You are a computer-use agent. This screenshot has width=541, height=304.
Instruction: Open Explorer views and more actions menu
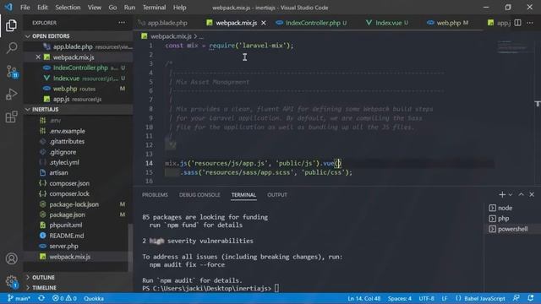click(x=122, y=23)
